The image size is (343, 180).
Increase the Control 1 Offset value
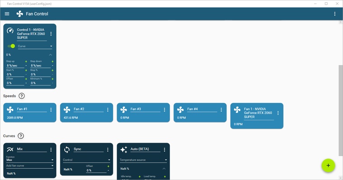point(26,79)
